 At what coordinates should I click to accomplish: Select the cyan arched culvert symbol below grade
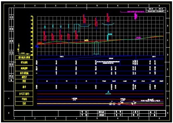point(96,48)
